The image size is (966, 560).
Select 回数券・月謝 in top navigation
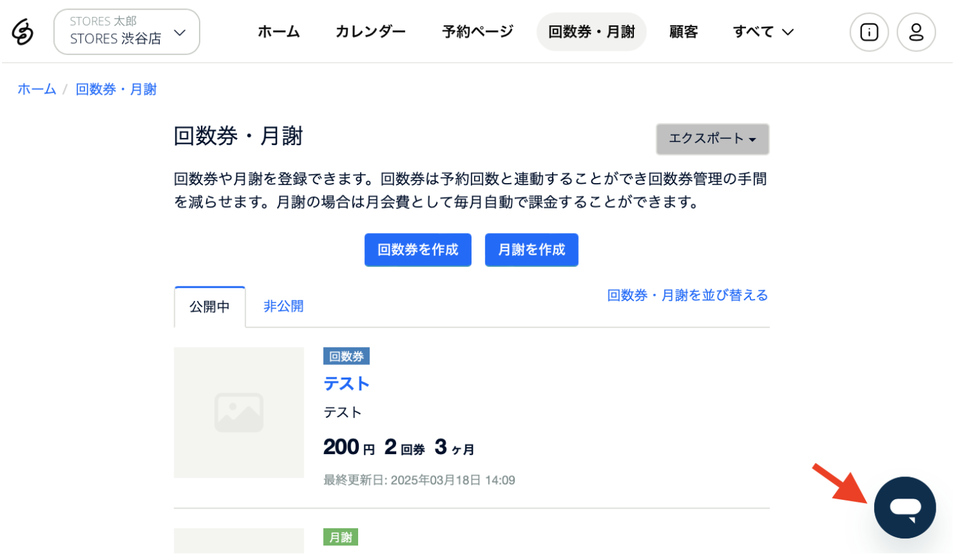click(591, 32)
